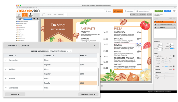Open the Content menu tab
The width and height of the screenshot is (178, 102).
point(118,11)
